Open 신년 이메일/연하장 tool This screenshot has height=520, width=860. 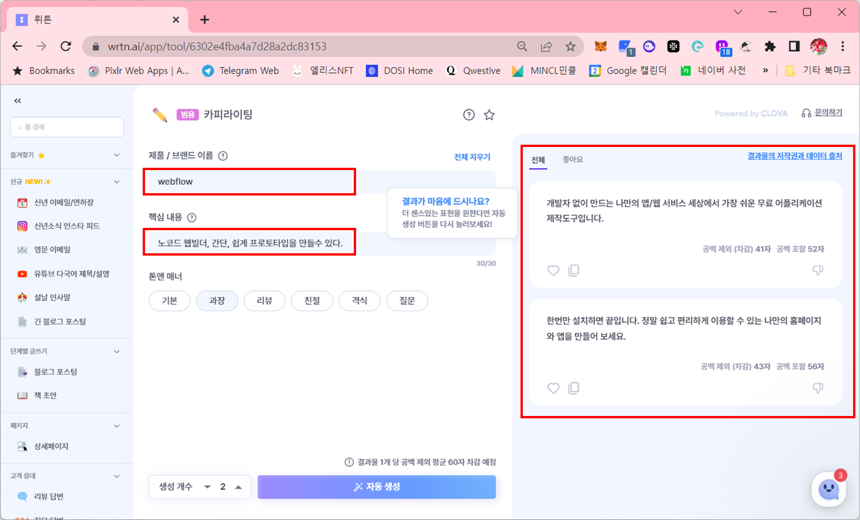(64, 202)
